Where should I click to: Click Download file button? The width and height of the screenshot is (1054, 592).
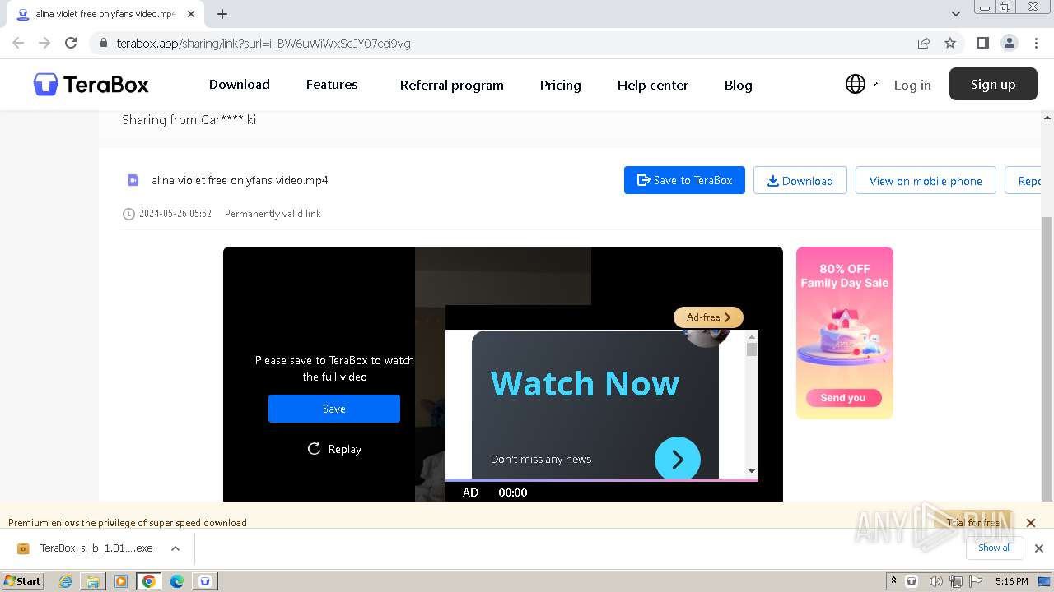[x=800, y=180]
